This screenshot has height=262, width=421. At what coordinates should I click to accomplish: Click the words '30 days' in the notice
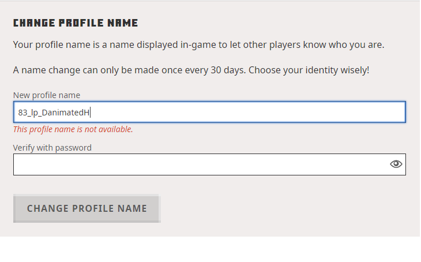pyautogui.click(x=236, y=70)
